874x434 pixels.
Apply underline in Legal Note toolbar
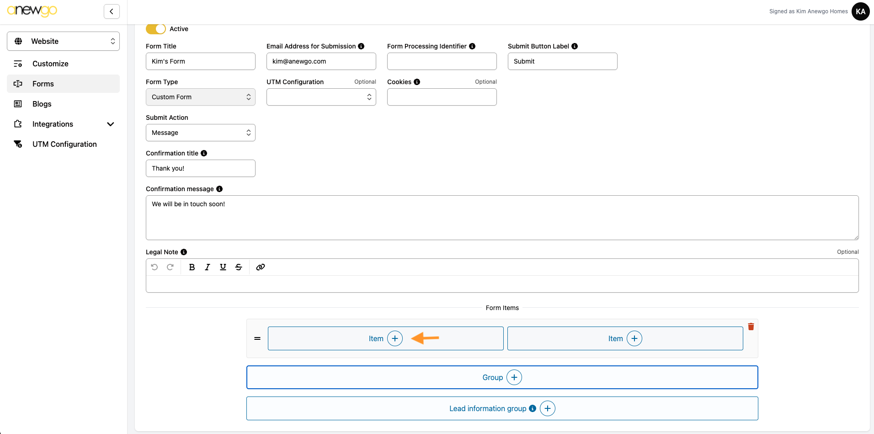[223, 267]
